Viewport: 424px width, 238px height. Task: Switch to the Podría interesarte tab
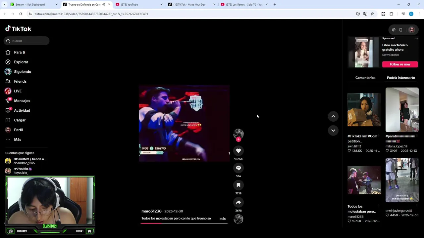click(401, 78)
